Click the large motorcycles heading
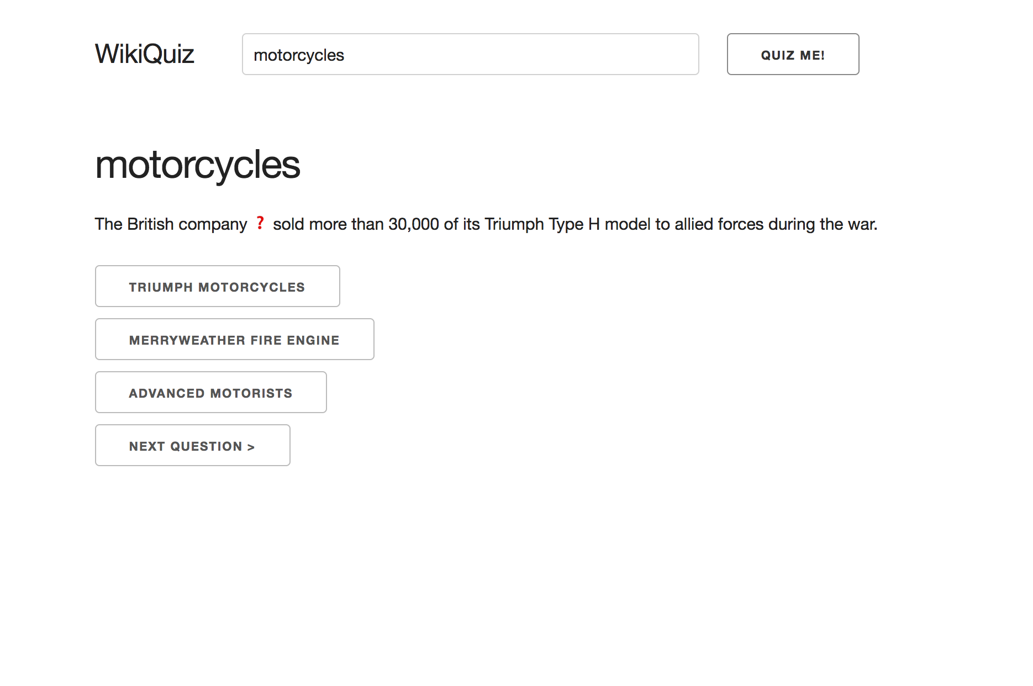Screen dimensions: 1033x686 [197, 165]
